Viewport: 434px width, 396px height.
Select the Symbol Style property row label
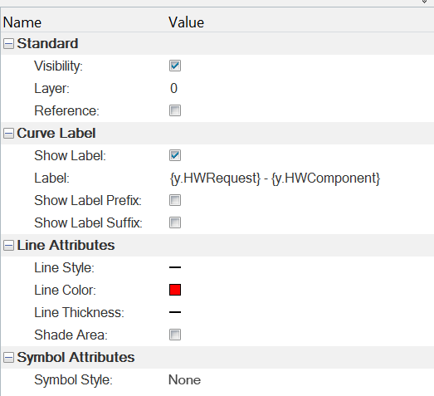pyautogui.click(x=73, y=380)
